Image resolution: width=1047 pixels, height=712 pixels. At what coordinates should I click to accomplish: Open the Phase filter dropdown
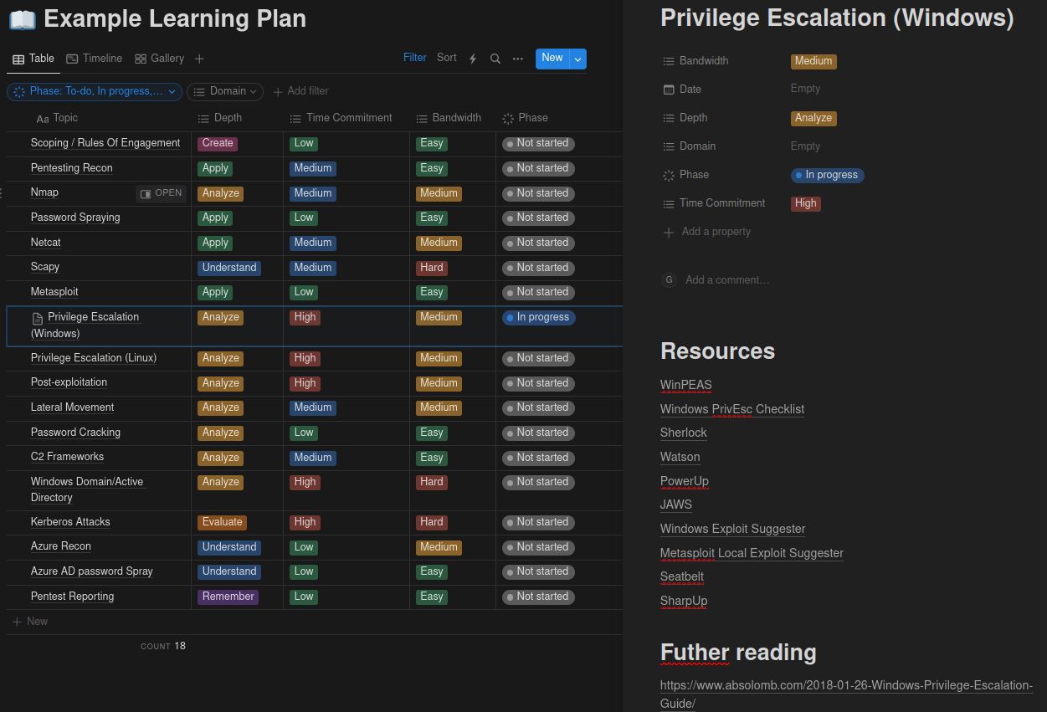click(x=95, y=91)
